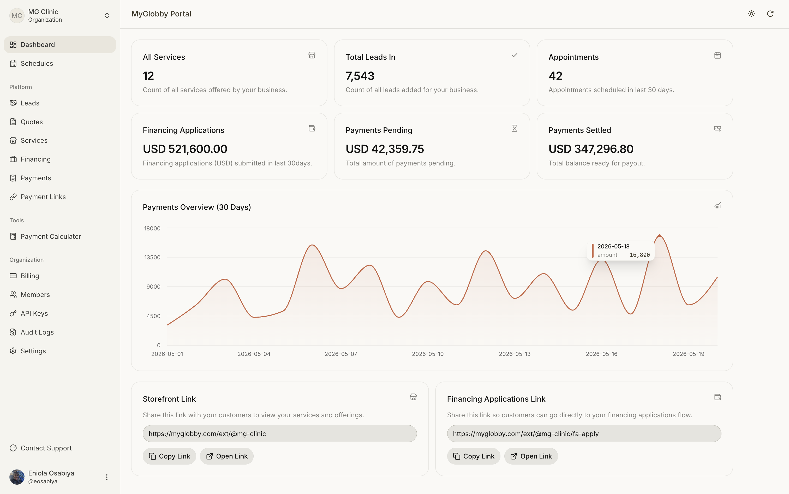Image resolution: width=789 pixels, height=494 pixels.
Task: Click wallet icon on Financing Applications card
Action: coord(312,128)
